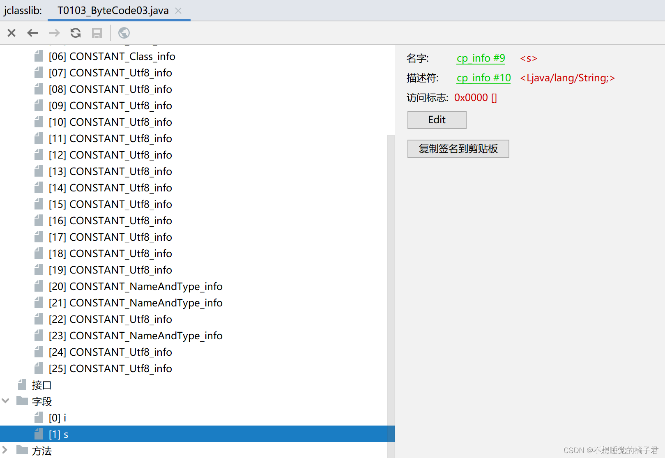Viewport: 665px width, 458px height.
Task: Collapse the 字段 folder node
Action: coord(5,401)
